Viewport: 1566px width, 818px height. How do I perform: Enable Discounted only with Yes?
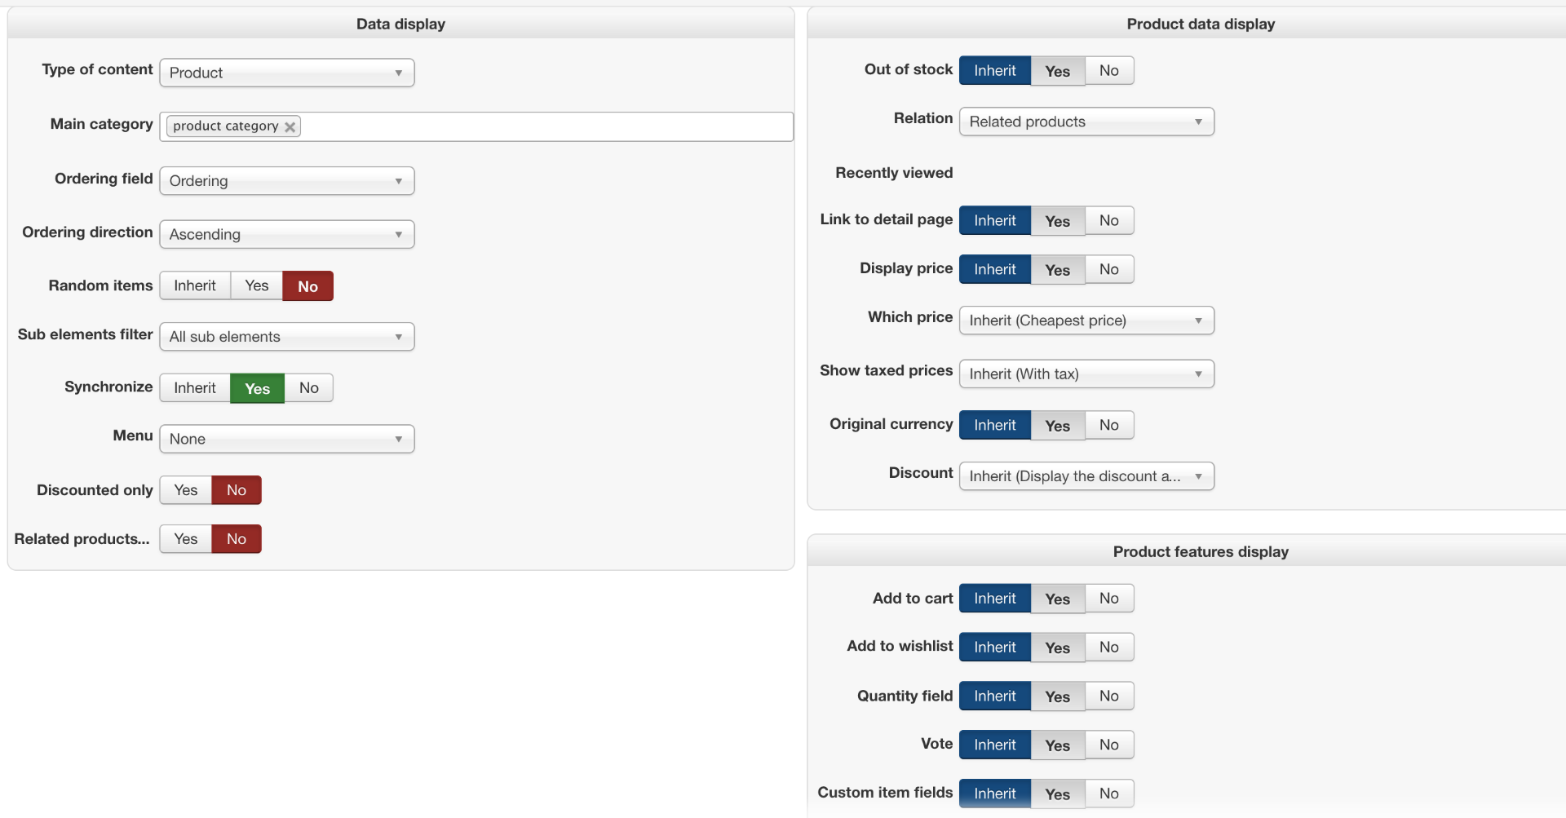tap(186, 490)
